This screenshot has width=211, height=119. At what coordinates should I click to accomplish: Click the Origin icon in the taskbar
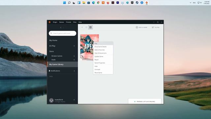coord(147,3)
